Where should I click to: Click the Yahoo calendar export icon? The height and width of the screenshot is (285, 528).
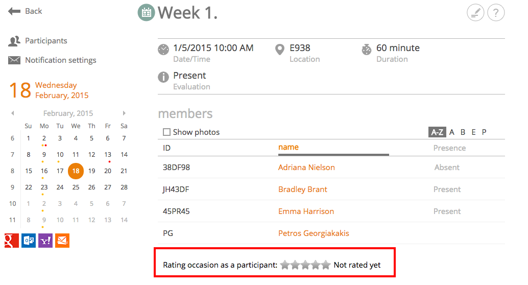[x=45, y=241]
